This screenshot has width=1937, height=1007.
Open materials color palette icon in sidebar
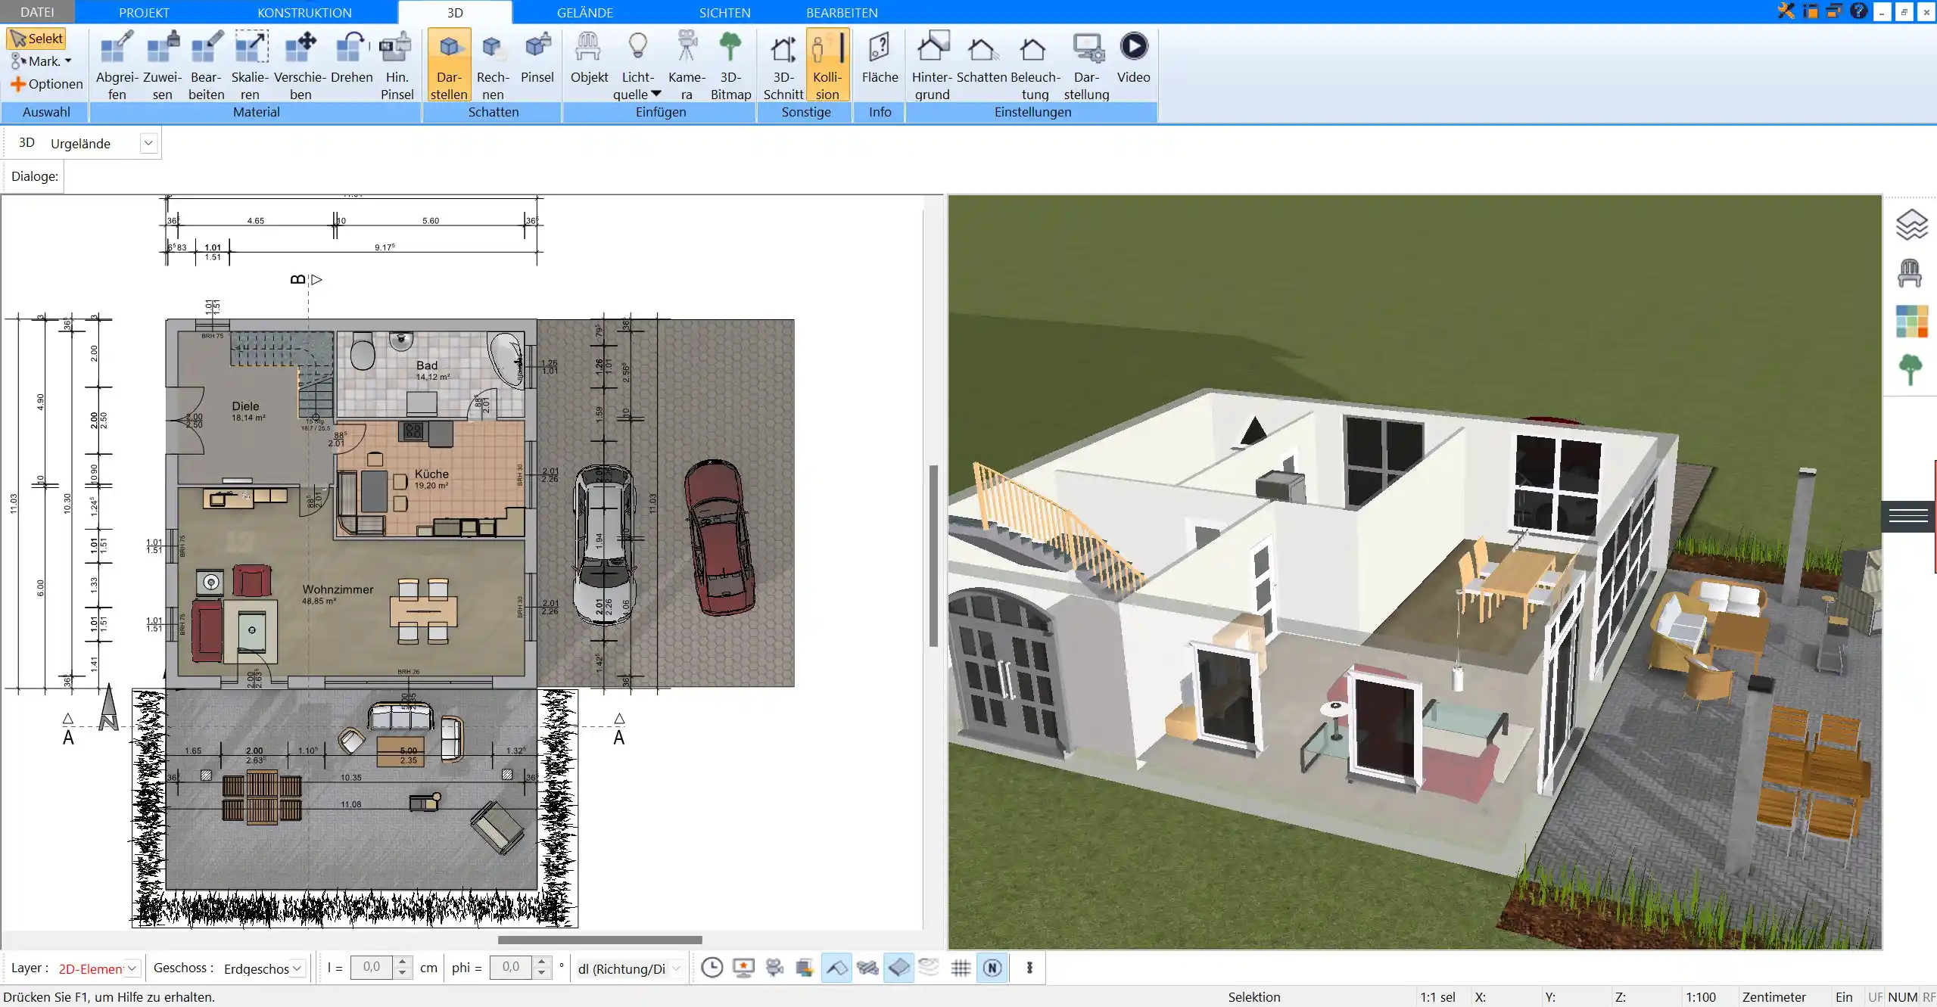click(x=1911, y=322)
